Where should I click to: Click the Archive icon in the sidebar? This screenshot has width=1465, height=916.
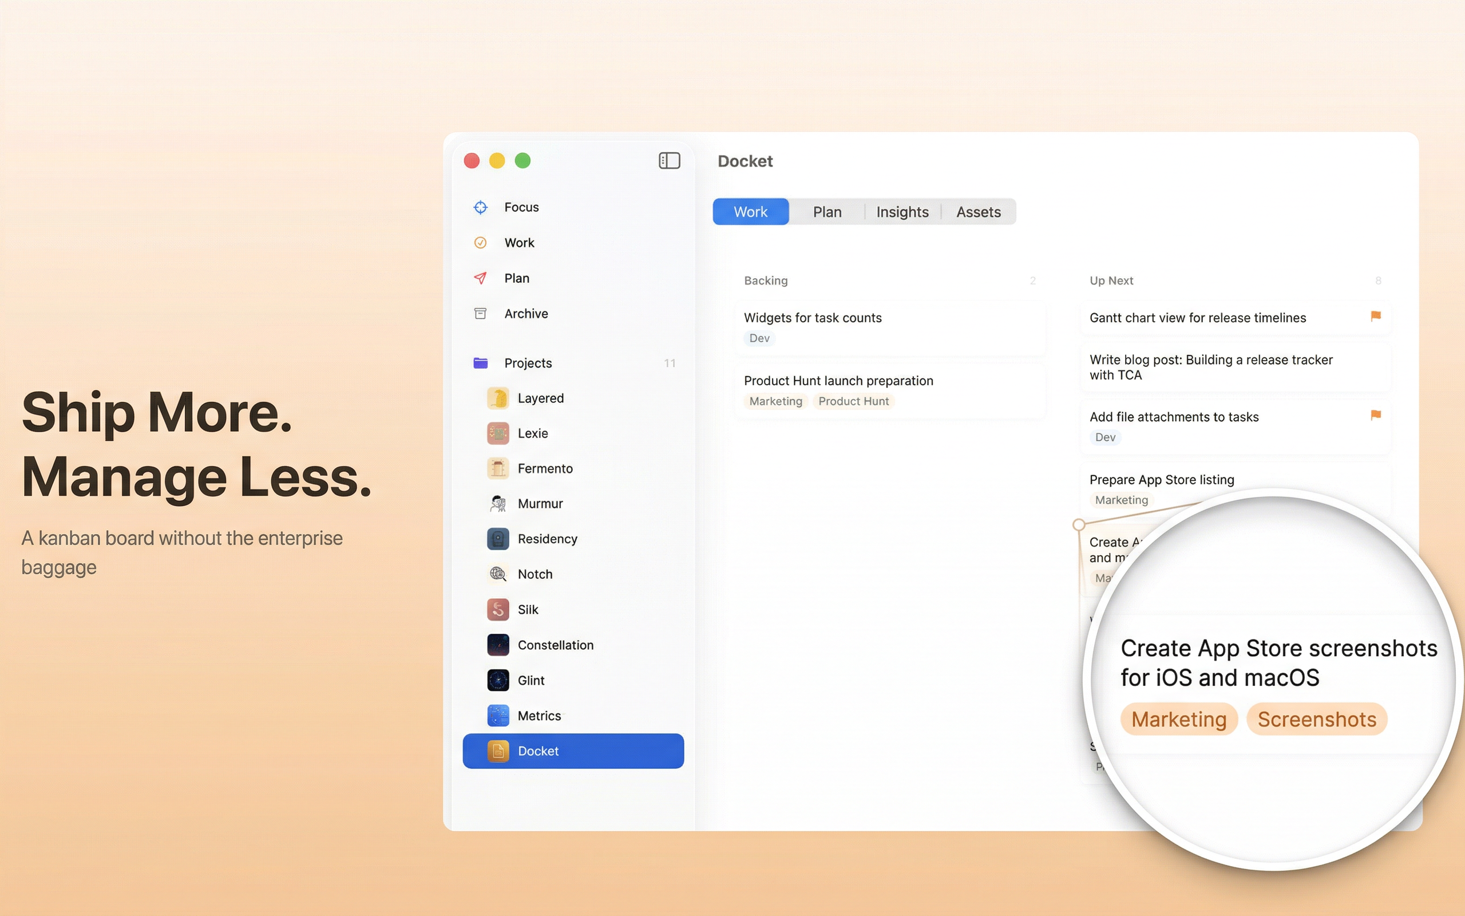pyautogui.click(x=480, y=313)
